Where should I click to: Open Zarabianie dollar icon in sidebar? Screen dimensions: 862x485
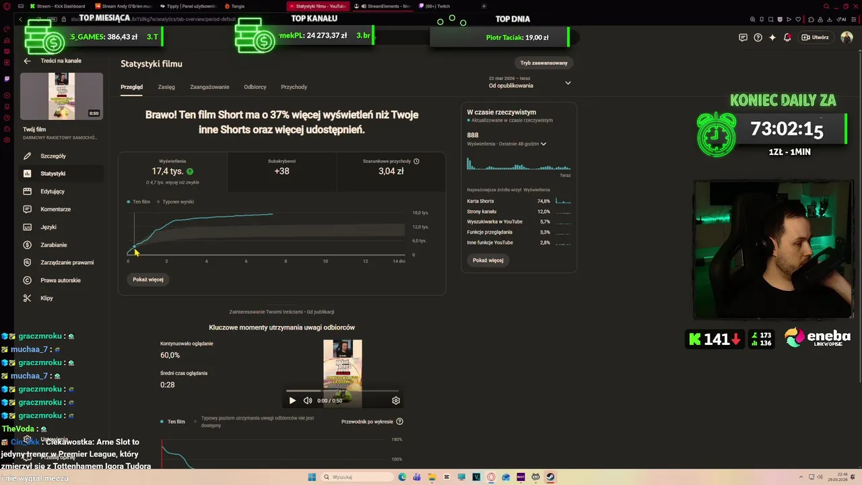pyautogui.click(x=27, y=245)
